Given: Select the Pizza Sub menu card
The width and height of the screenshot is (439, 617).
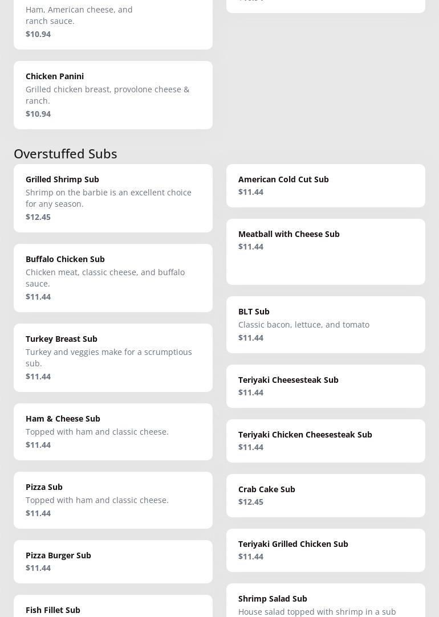Looking at the screenshot, I should tap(113, 500).
